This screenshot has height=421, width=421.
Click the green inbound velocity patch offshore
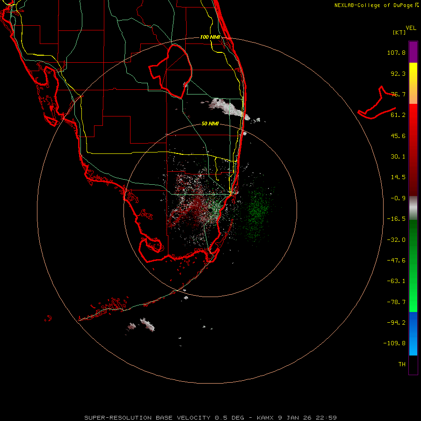256,212
